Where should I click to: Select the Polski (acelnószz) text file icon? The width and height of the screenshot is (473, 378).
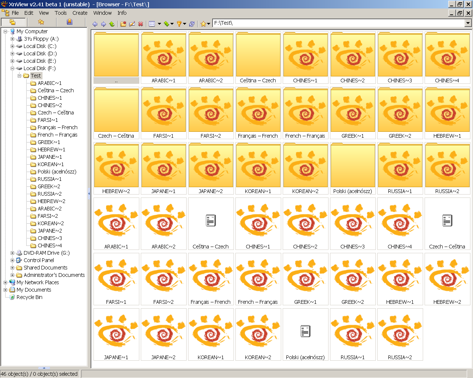click(x=305, y=331)
